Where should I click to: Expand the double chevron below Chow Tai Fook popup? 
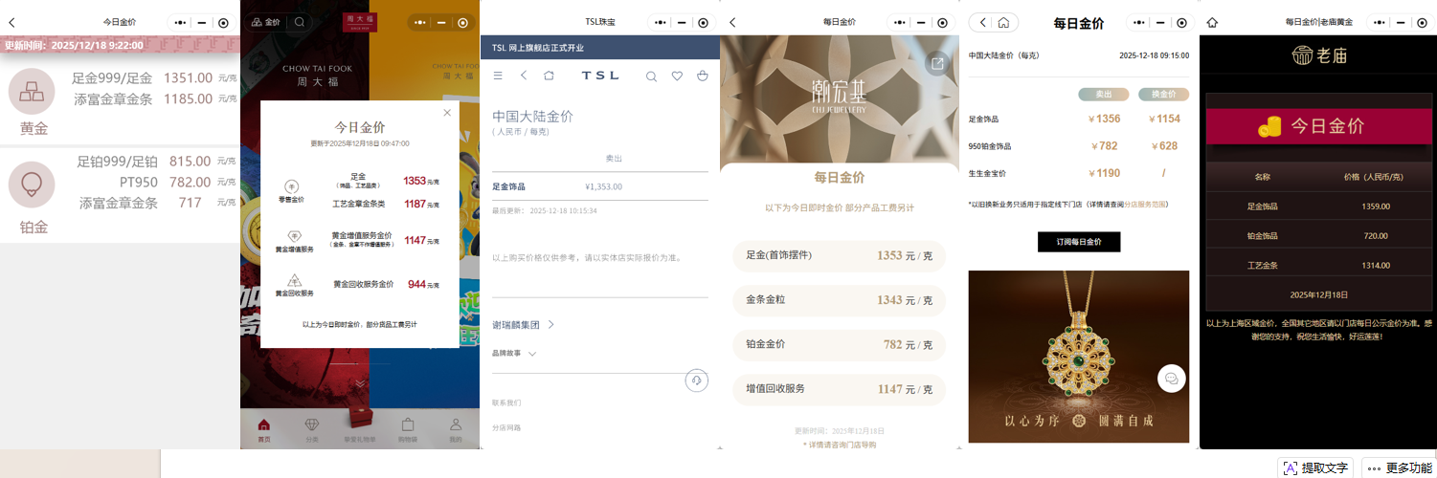point(360,383)
